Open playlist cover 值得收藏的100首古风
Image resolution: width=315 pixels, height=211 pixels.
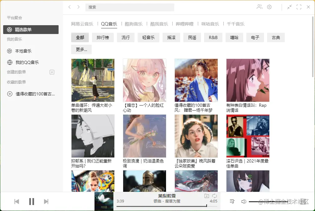196,80
